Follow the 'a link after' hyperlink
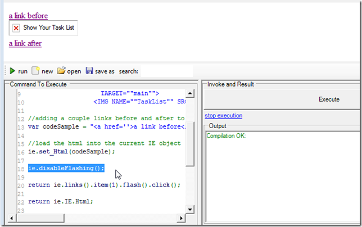The image size is (362, 227). coord(25,43)
